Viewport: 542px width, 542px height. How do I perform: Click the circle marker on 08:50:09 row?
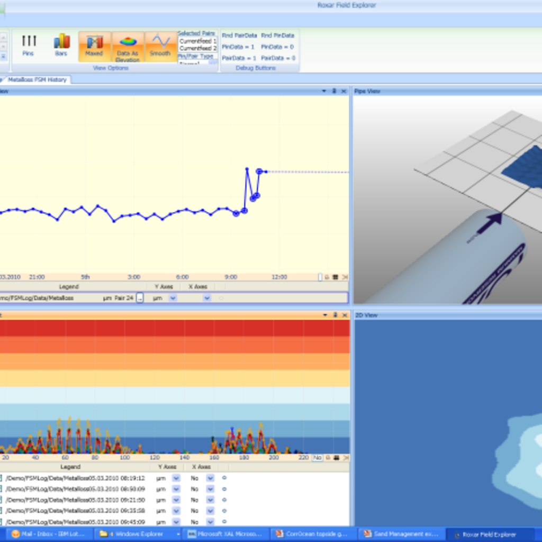click(224, 489)
